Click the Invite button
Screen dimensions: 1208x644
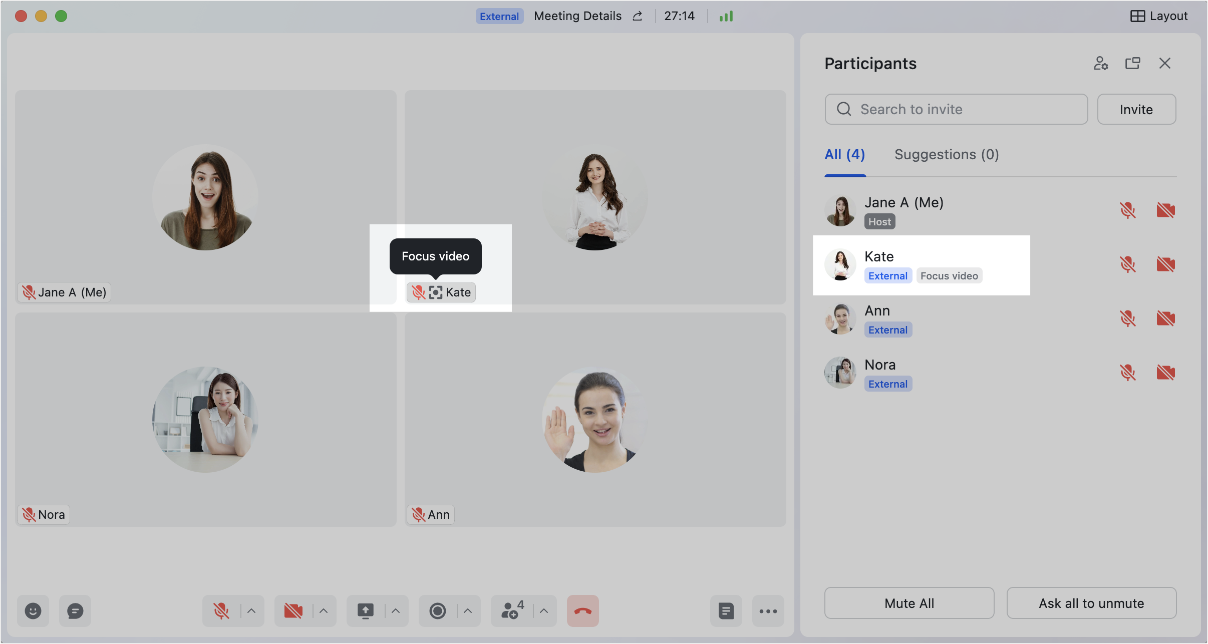click(x=1136, y=109)
